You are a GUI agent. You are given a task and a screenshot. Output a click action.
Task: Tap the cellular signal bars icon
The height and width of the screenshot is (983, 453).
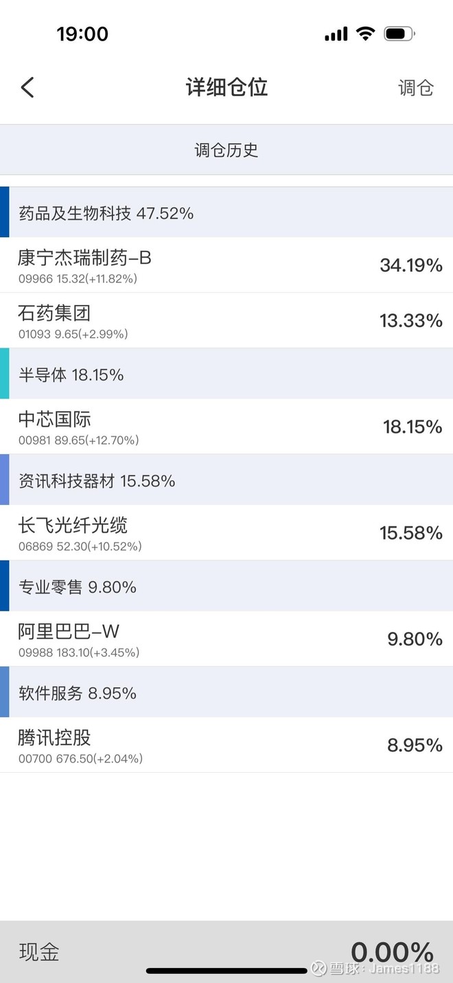point(336,34)
